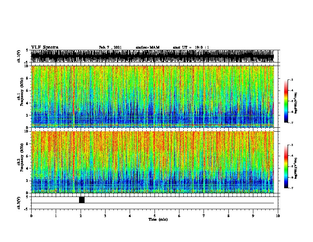Click the time-axis tick label '7'
The height and width of the screenshot is (242, 313).
pyautogui.click(x=204, y=216)
